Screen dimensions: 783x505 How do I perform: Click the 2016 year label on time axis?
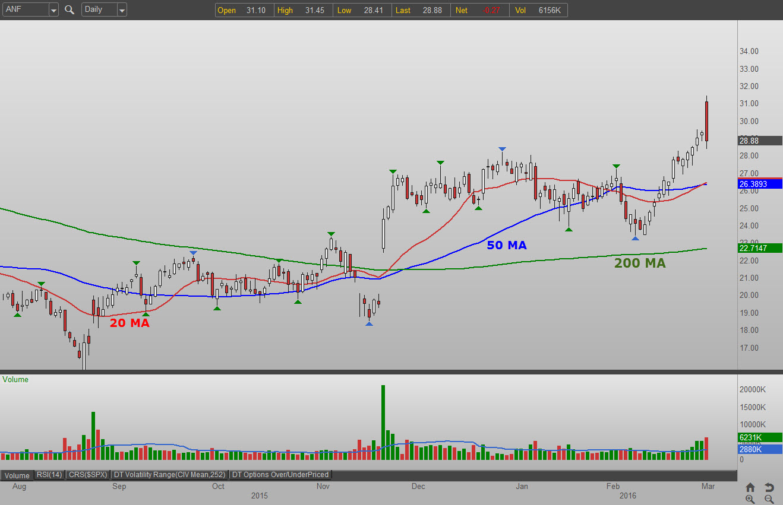627,496
